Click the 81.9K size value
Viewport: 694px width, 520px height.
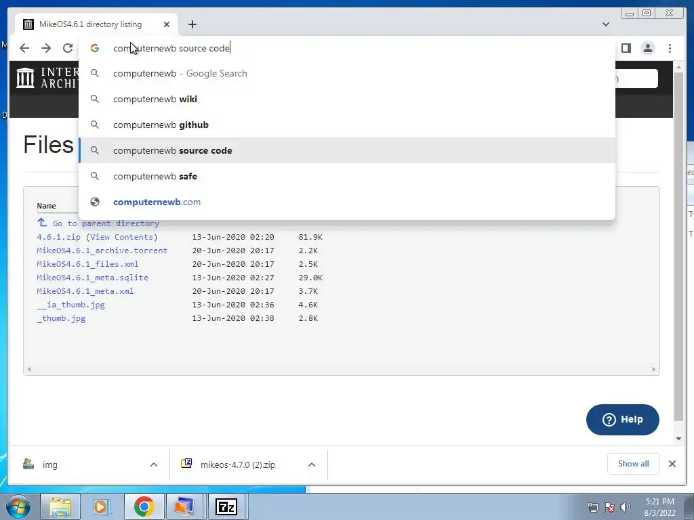pyautogui.click(x=310, y=237)
